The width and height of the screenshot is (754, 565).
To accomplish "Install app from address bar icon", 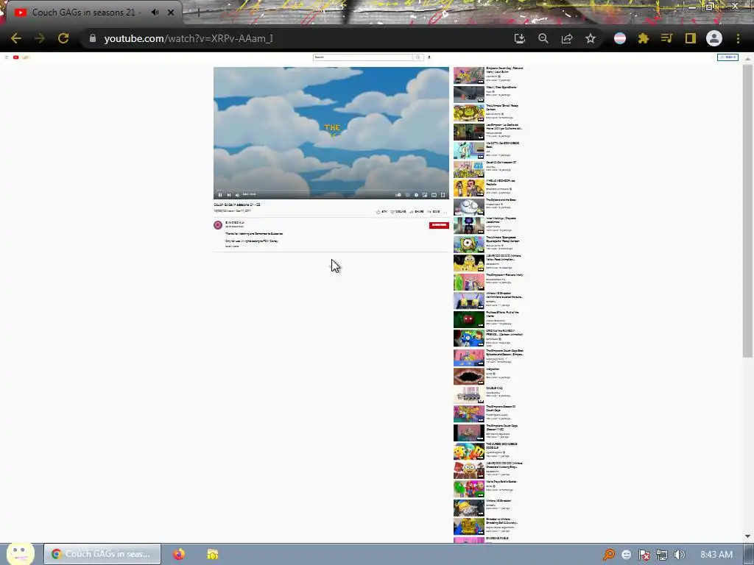I will tap(519, 38).
